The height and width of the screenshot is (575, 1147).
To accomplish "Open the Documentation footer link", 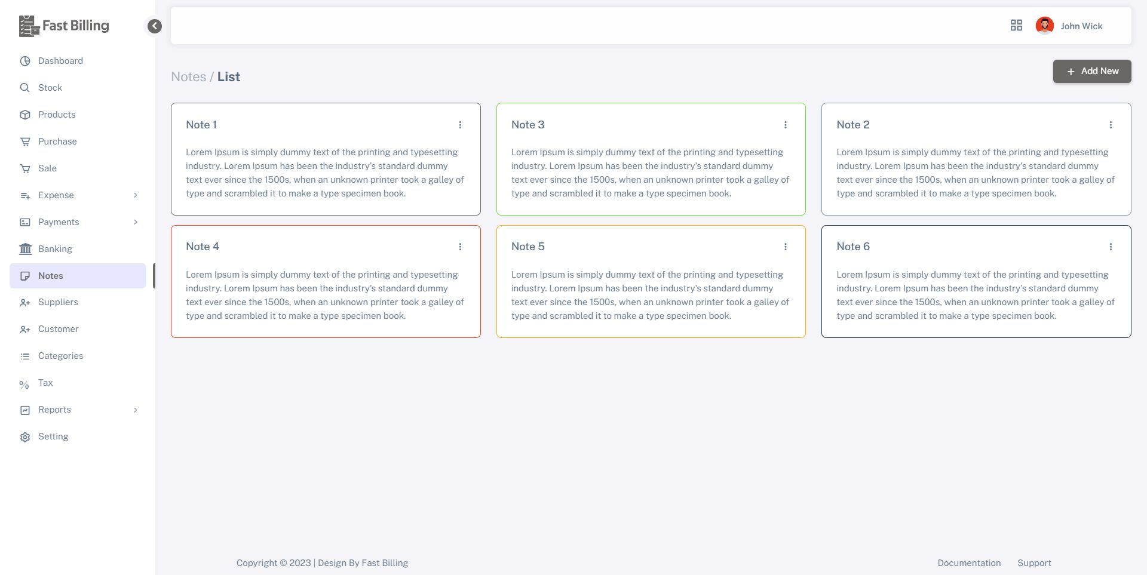I will tap(969, 563).
